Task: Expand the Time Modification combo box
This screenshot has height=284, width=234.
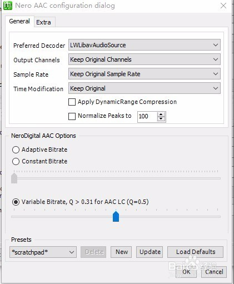Action: coord(145,88)
